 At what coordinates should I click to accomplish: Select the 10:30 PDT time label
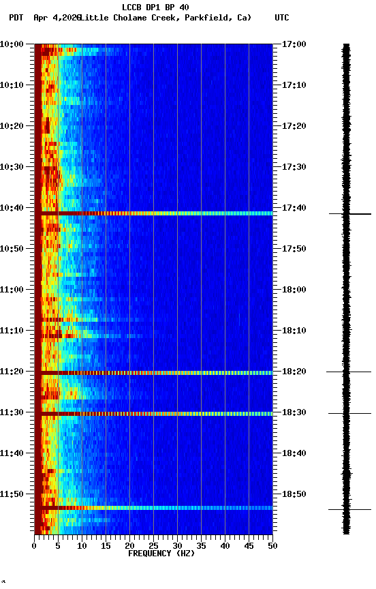[12, 167]
